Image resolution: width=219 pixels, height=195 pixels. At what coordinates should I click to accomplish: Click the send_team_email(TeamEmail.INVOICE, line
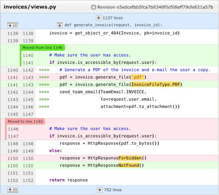[x=103, y=92]
